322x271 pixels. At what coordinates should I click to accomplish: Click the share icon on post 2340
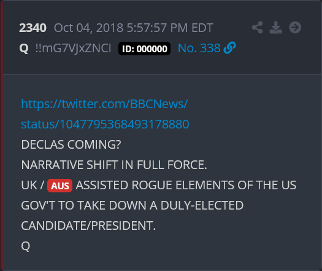click(x=258, y=28)
